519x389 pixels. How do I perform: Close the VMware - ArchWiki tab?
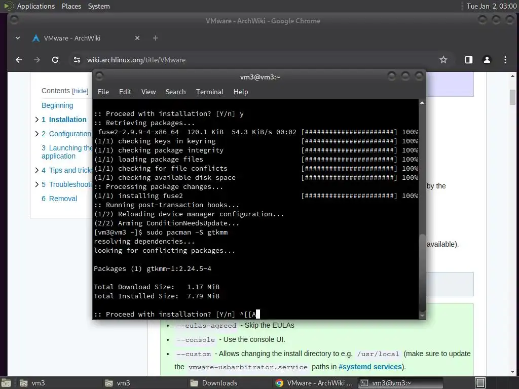tap(137, 38)
